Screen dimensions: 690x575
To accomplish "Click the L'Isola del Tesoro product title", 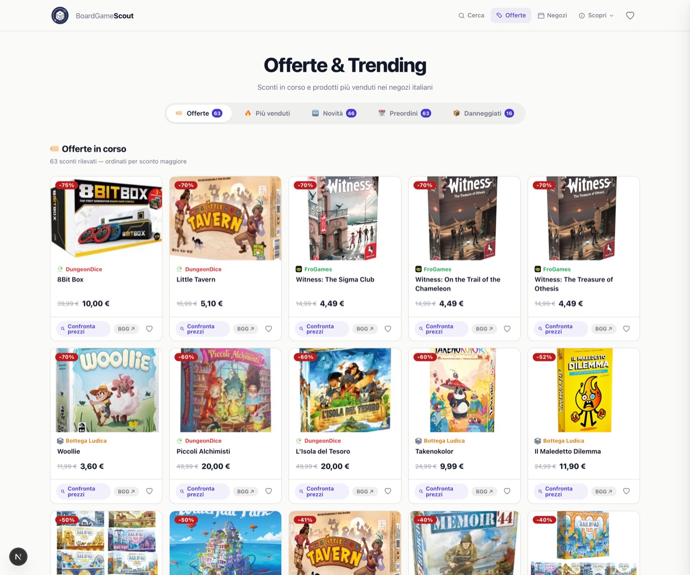I will click(323, 451).
